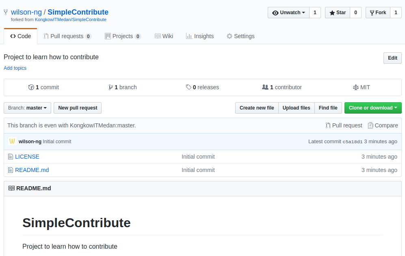Open the Unwatch dropdown
405x256 pixels.
click(x=288, y=13)
